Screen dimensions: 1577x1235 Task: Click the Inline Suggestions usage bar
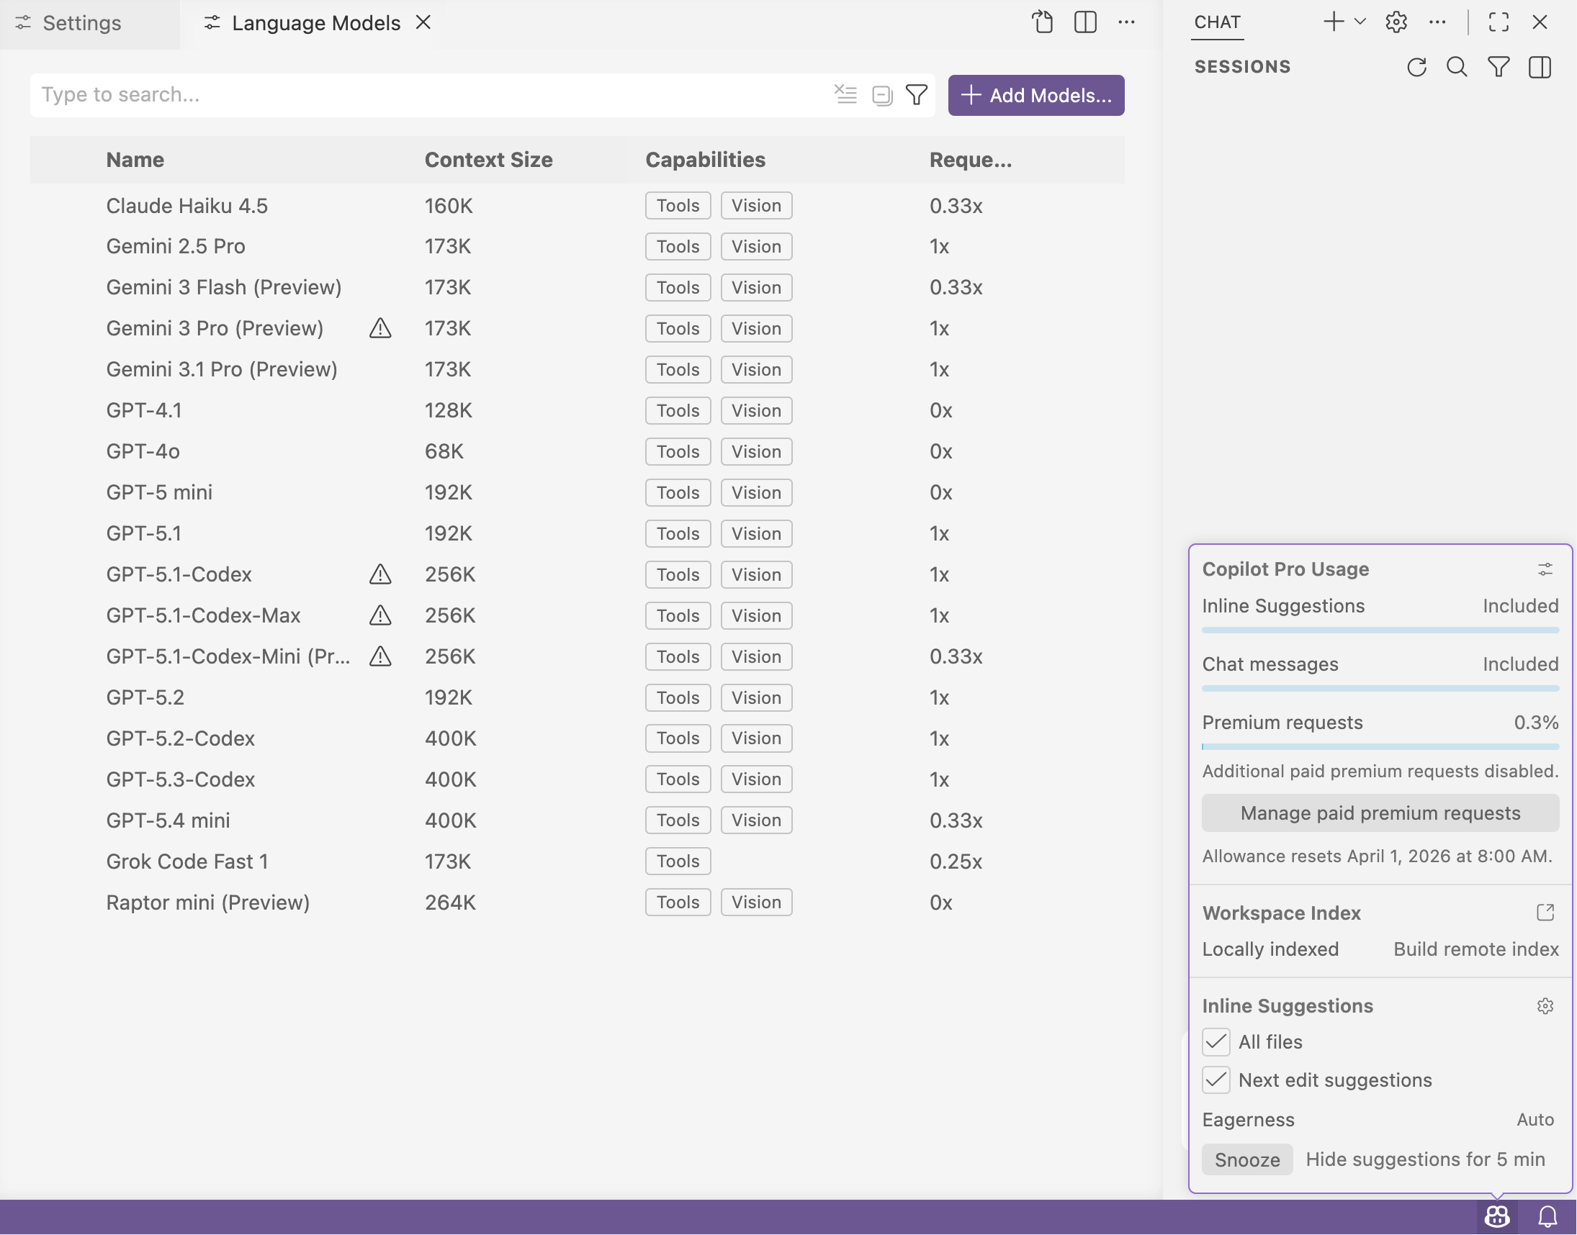(1380, 630)
